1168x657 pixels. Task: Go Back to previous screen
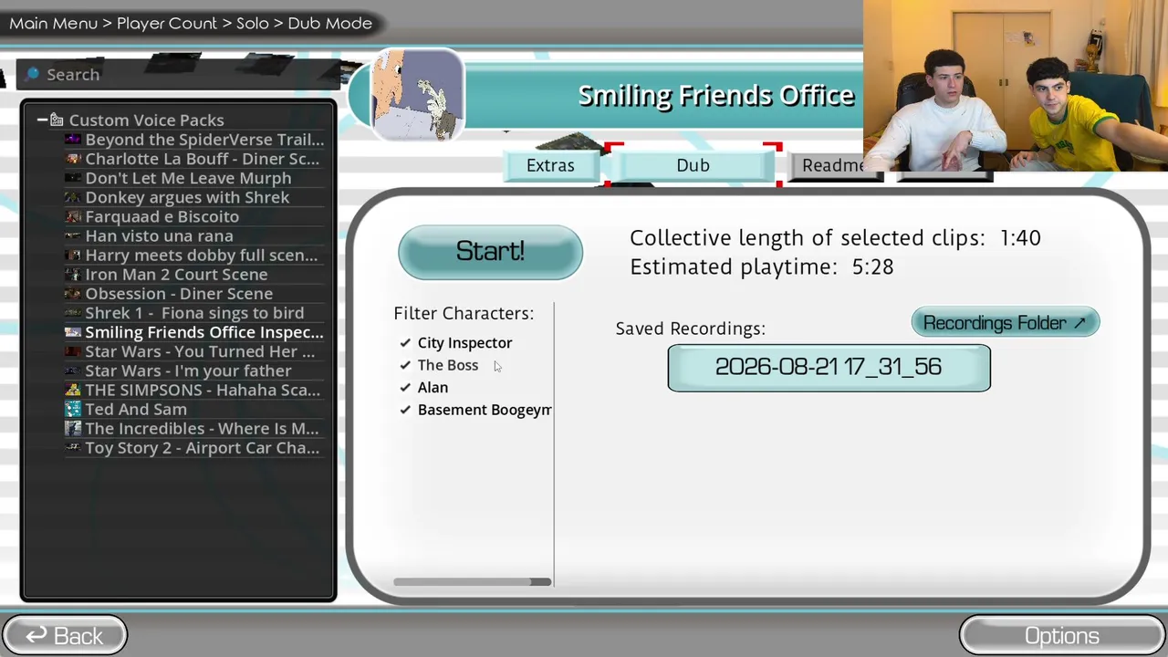[x=65, y=636]
